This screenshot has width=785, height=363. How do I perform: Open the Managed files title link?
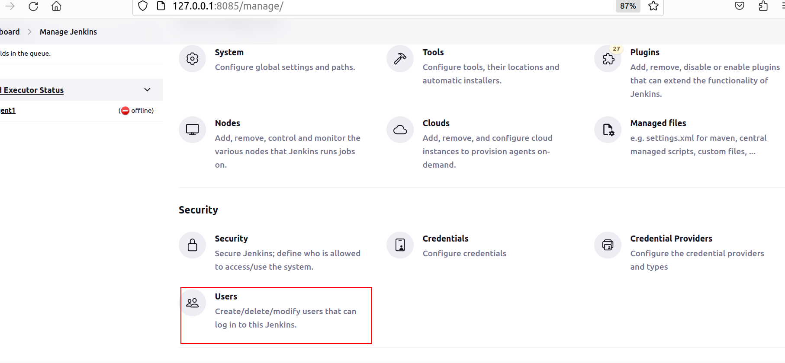658,123
